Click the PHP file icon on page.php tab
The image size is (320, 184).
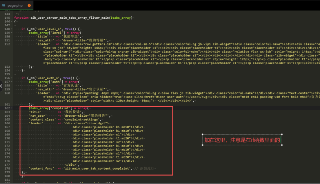[x=4, y=6]
